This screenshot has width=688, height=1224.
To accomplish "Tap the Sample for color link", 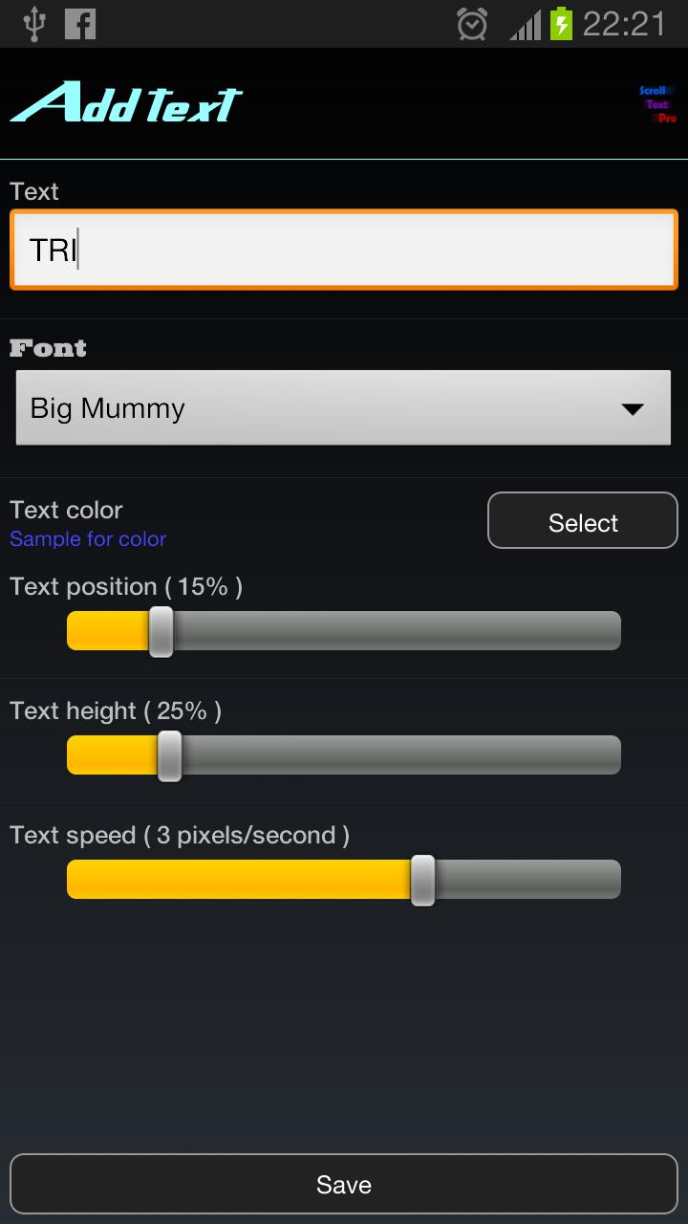I will [x=88, y=539].
